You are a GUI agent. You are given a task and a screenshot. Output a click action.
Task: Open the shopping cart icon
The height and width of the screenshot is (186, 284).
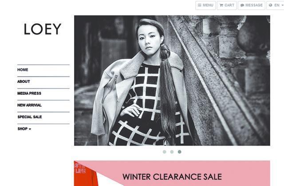(221, 5)
